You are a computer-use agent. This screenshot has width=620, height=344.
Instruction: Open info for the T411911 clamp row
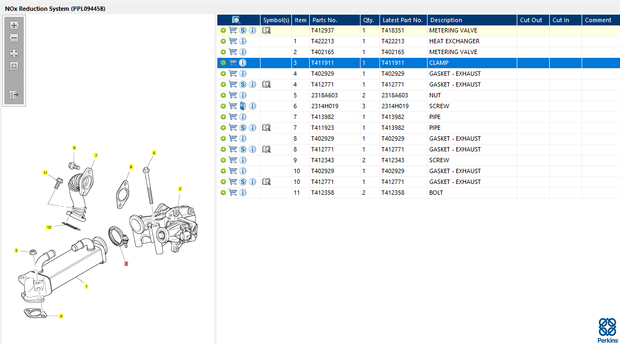[x=243, y=63]
